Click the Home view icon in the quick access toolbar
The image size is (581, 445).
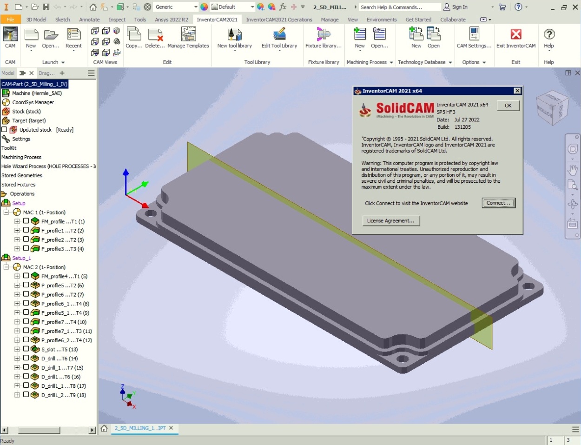tap(93, 7)
